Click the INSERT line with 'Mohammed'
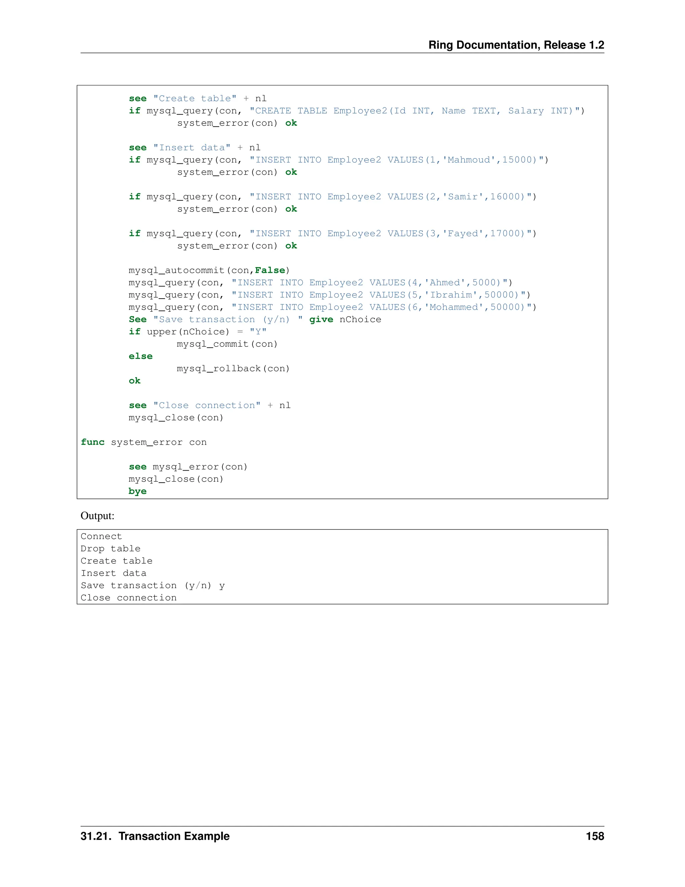 pos(332,308)
